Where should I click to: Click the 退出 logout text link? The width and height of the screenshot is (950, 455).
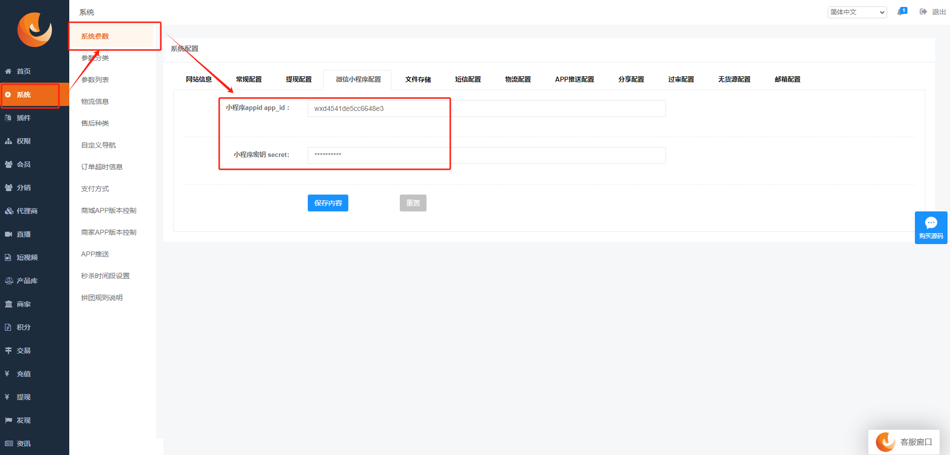(939, 12)
